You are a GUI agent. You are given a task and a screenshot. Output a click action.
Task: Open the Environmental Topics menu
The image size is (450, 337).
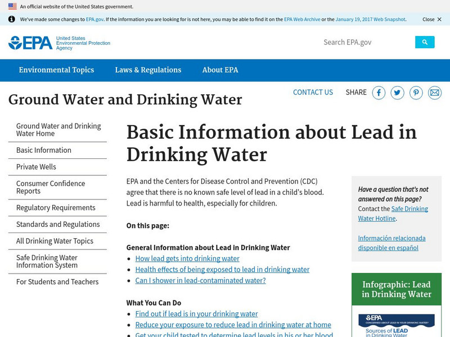point(56,70)
